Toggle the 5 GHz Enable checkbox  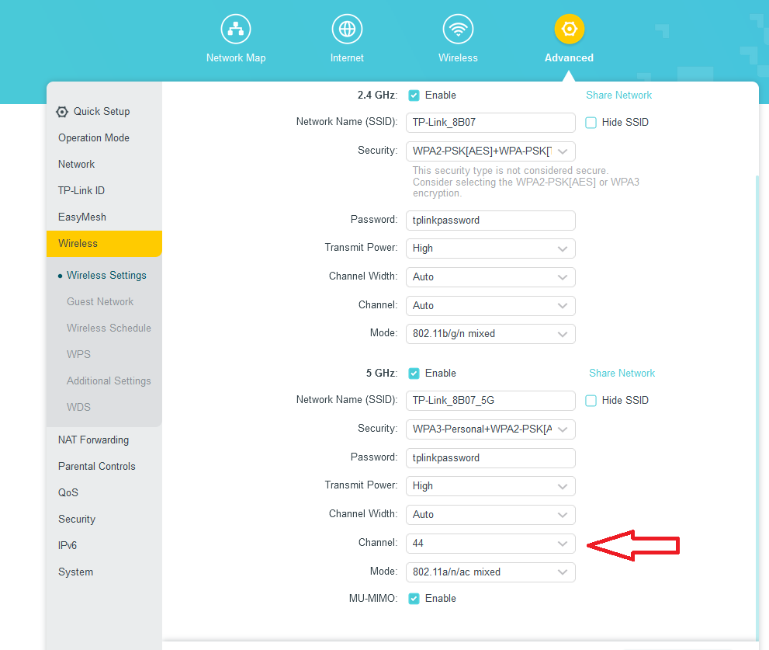click(x=414, y=374)
